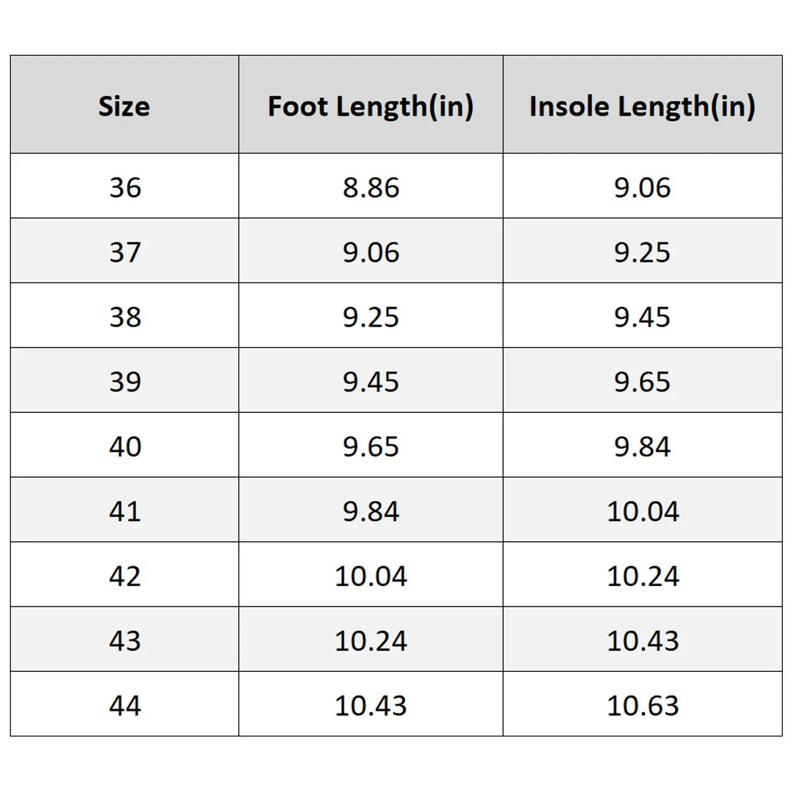The width and height of the screenshot is (792, 792).
Task: Select size 37 cell
Action: tap(124, 251)
